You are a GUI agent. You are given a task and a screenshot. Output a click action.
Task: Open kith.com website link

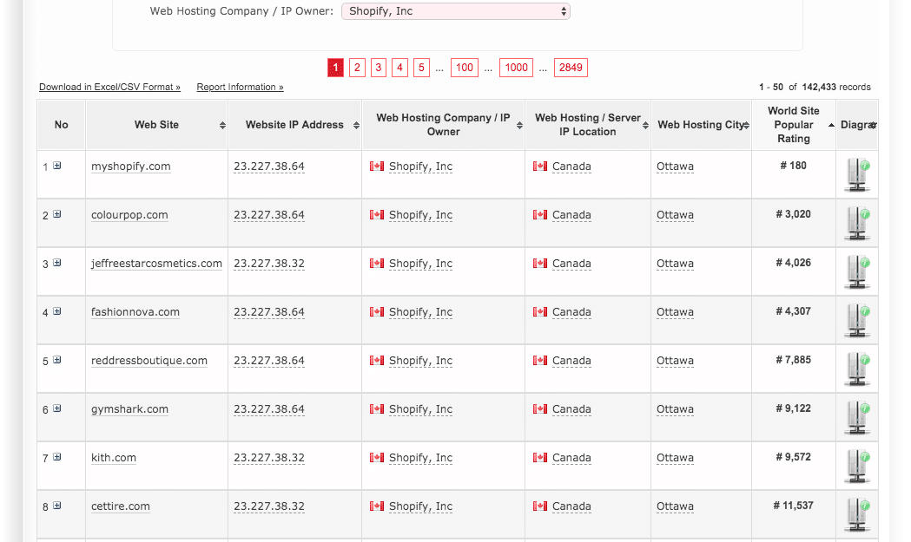coord(114,458)
